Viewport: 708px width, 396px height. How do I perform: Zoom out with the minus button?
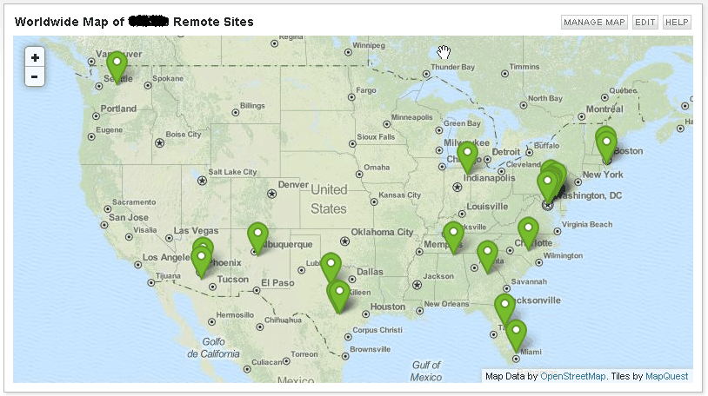pyautogui.click(x=35, y=76)
